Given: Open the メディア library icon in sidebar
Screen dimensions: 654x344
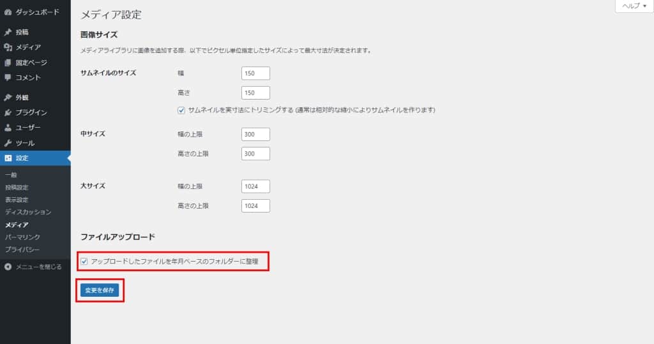Looking at the screenshot, I should (8, 47).
